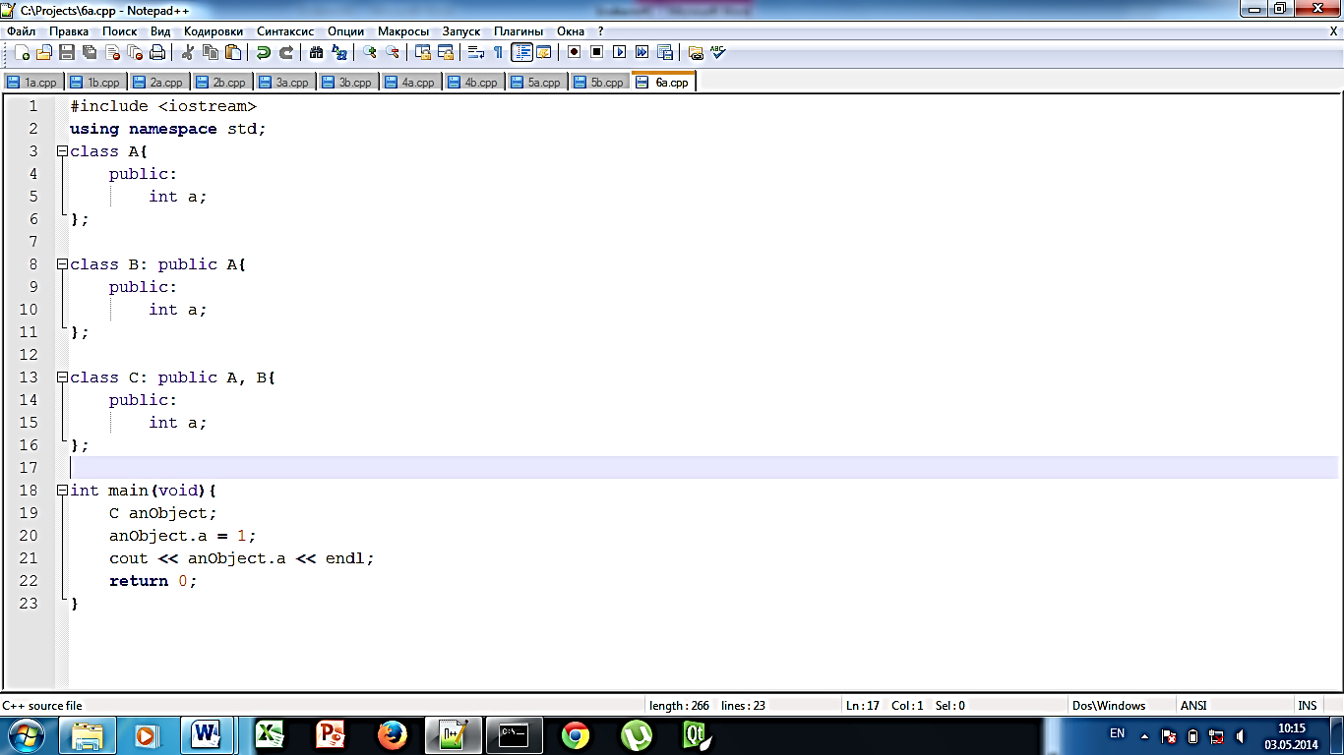Toggle word wrap in the toolbar

(x=476, y=52)
